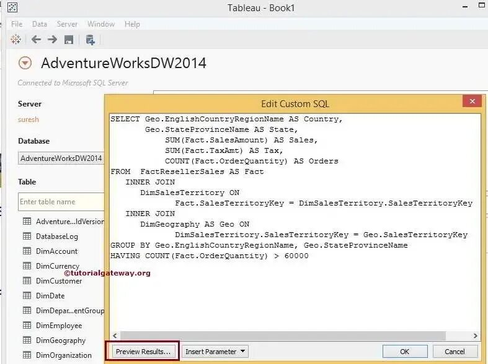Image resolution: width=488 pixels, height=364 pixels.
Task: Click the save disk icon in toolbar
Action: pyautogui.click(x=68, y=40)
